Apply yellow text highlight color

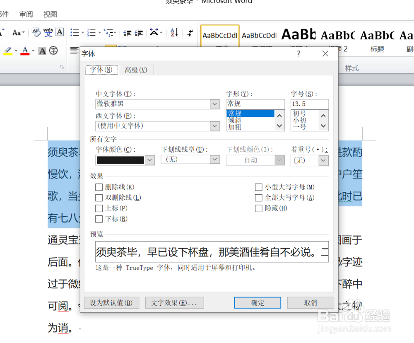(x=7, y=51)
